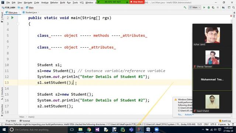Open the Favorites tool window side tab
236x133 pixels.
[2, 110]
